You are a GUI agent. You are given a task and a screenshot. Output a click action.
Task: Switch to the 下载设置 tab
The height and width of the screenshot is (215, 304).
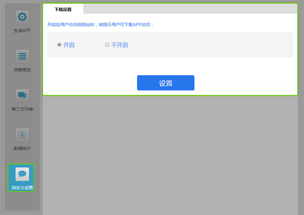[x=63, y=9]
